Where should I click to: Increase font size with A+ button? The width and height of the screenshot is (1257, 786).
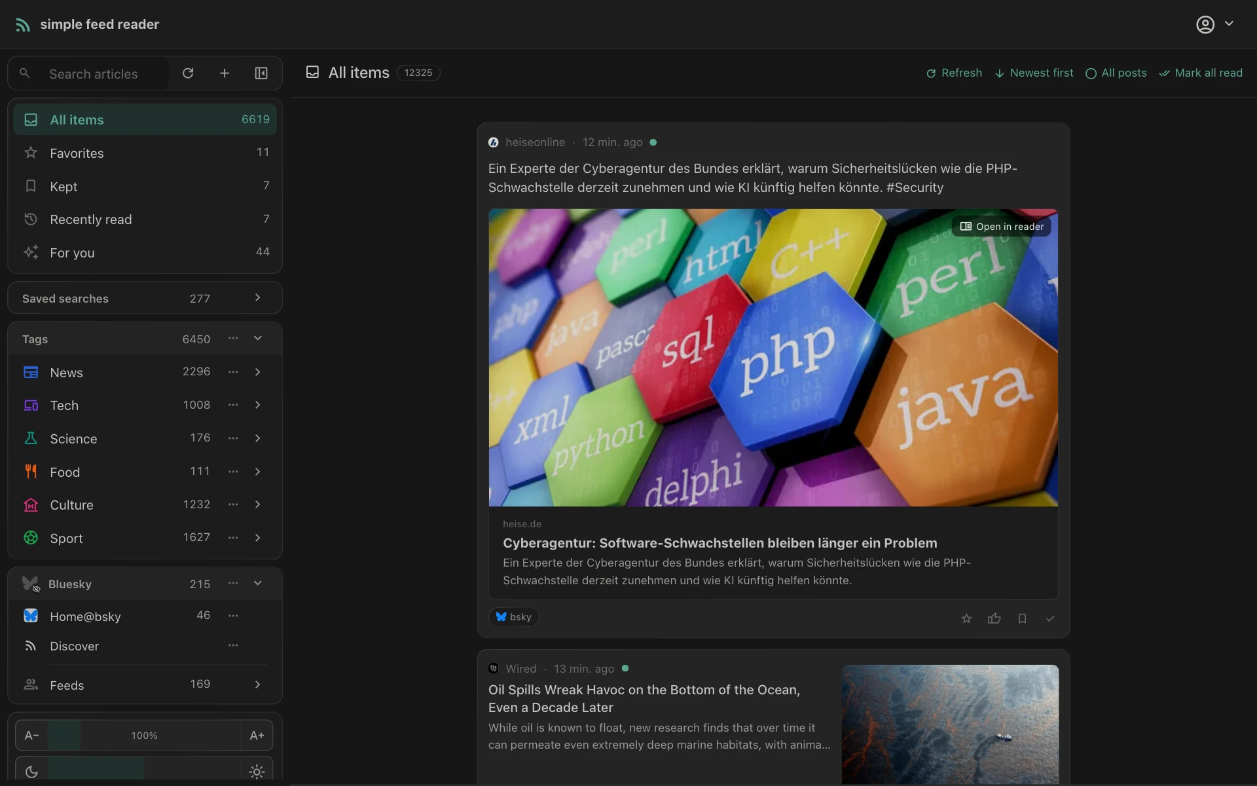click(257, 736)
